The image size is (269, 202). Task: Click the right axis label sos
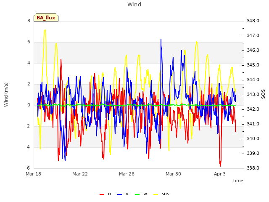click(263, 94)
